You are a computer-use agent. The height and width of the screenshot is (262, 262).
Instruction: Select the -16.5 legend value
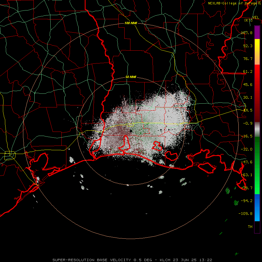(247, 136)
